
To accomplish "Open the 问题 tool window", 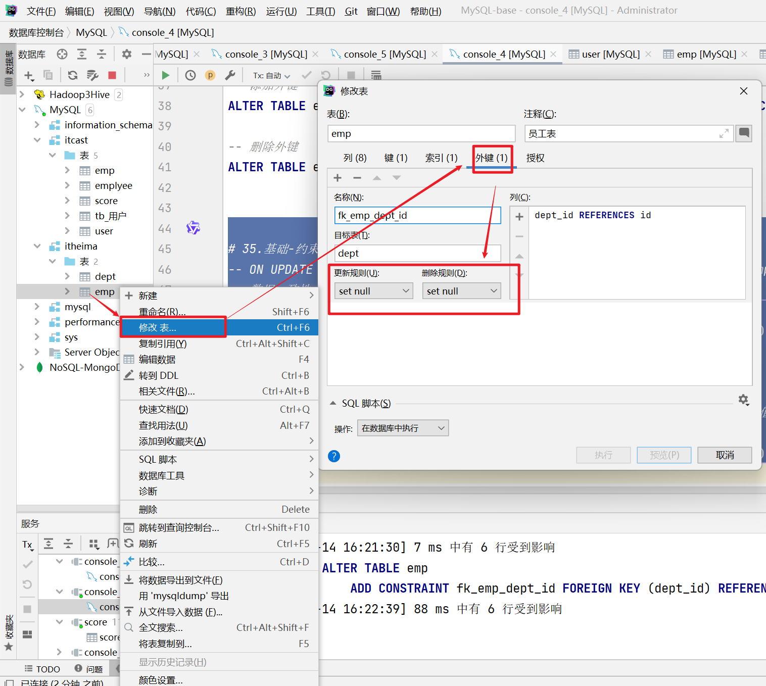I will point(88,669).
